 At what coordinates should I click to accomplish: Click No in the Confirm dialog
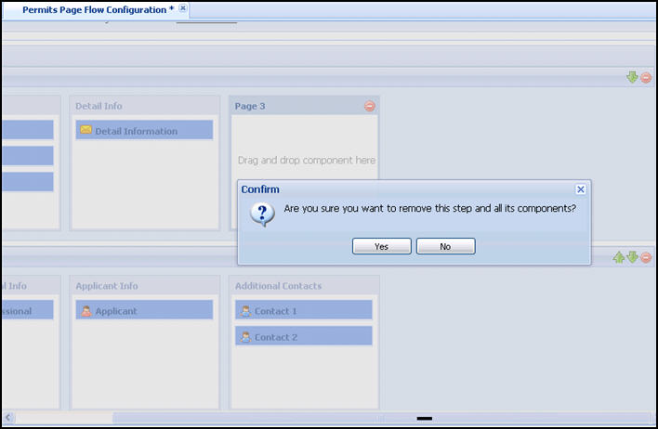click(x=445, y=246)
